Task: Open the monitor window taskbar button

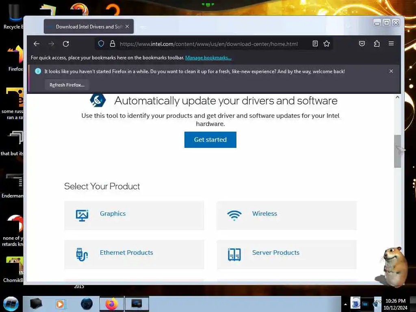Action: 136,304
